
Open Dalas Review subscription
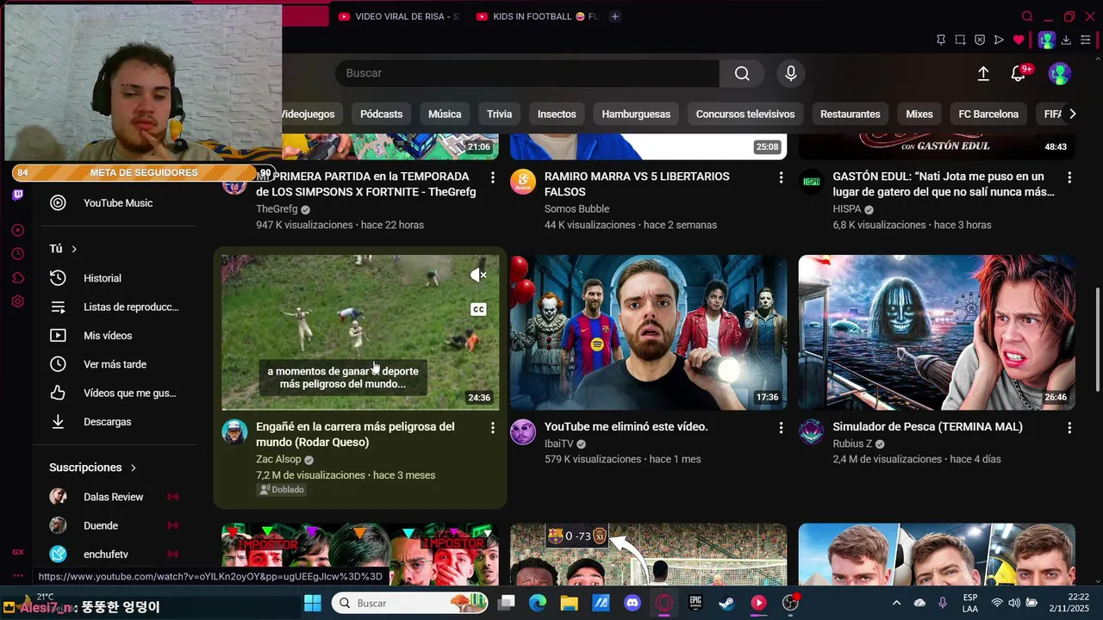pos(114,497)
